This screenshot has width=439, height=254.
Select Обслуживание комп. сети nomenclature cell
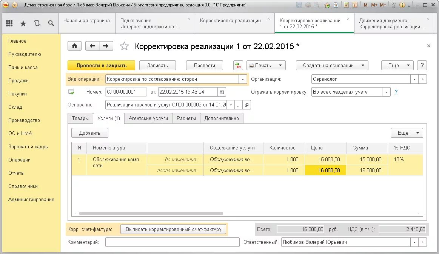point(117,165)
